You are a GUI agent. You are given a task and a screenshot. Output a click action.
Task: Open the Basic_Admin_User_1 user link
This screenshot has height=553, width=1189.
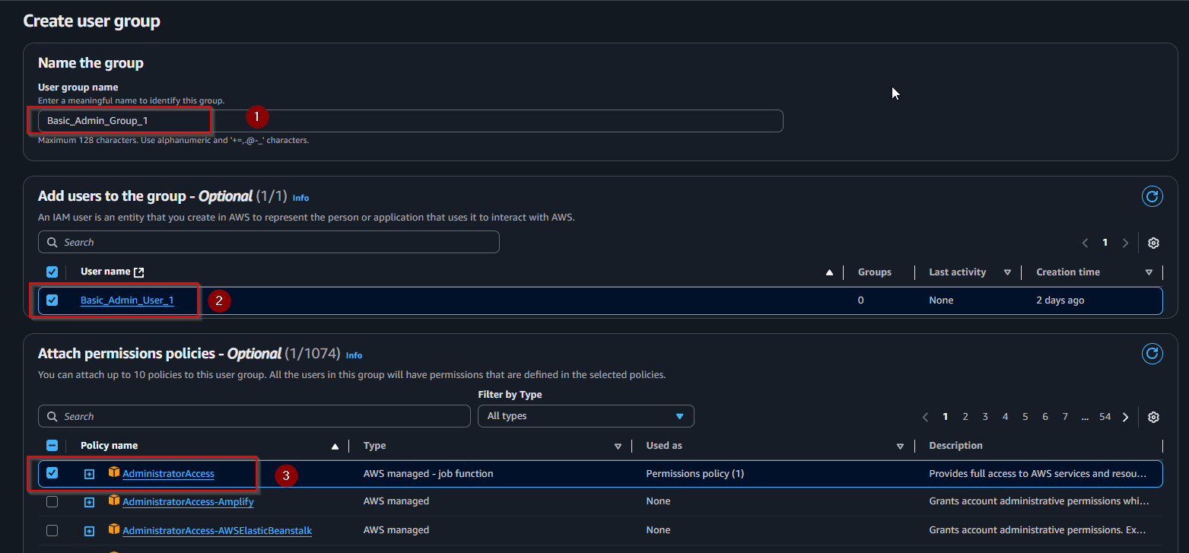click(127, 300)
